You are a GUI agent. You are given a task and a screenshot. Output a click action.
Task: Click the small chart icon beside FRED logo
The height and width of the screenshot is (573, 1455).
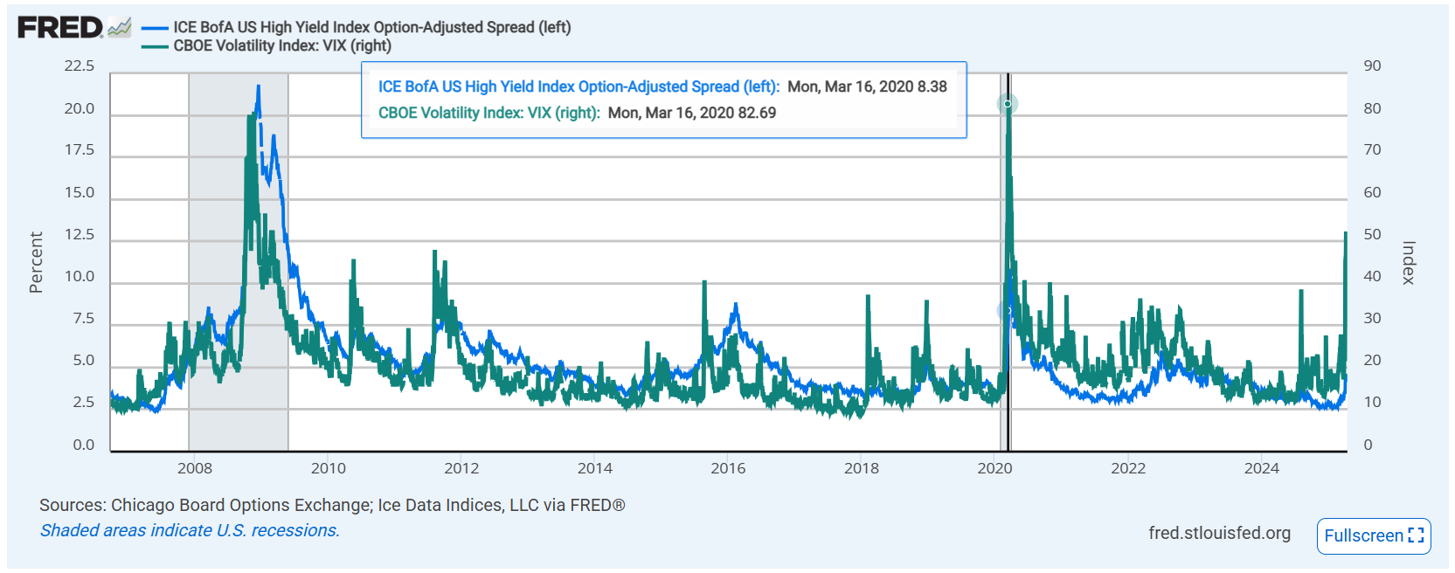pyautogui.click(x=120, y=28)
